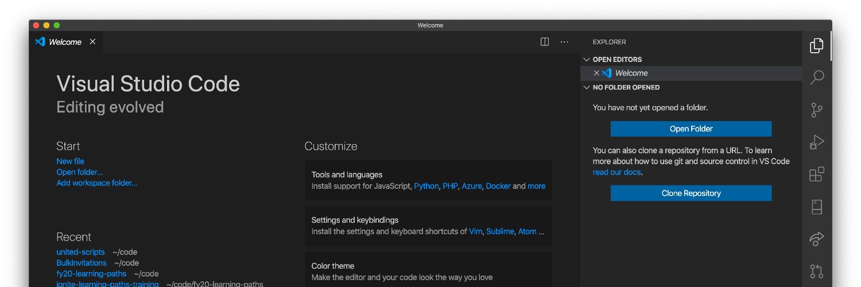The height and width of the screenshot is (287, 861).
Task: Collapse the Open Editors section
Action: click(x=587, y=60)
